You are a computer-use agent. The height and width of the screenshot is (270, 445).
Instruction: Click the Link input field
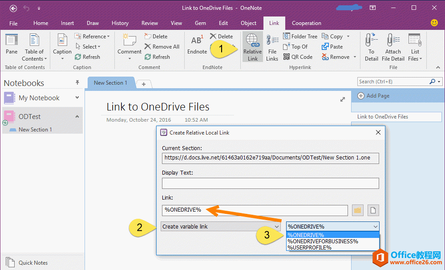[255, 210]
